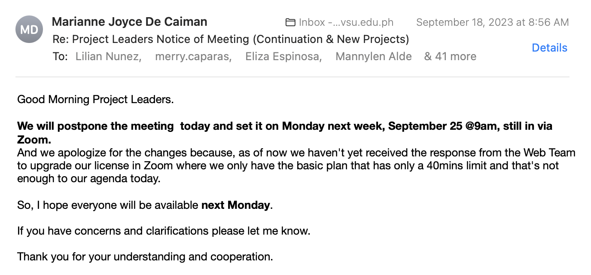Click the Inbox vsu.edu.ph mailbox label
Screen dimensions: 591x275
coord(346,22)
